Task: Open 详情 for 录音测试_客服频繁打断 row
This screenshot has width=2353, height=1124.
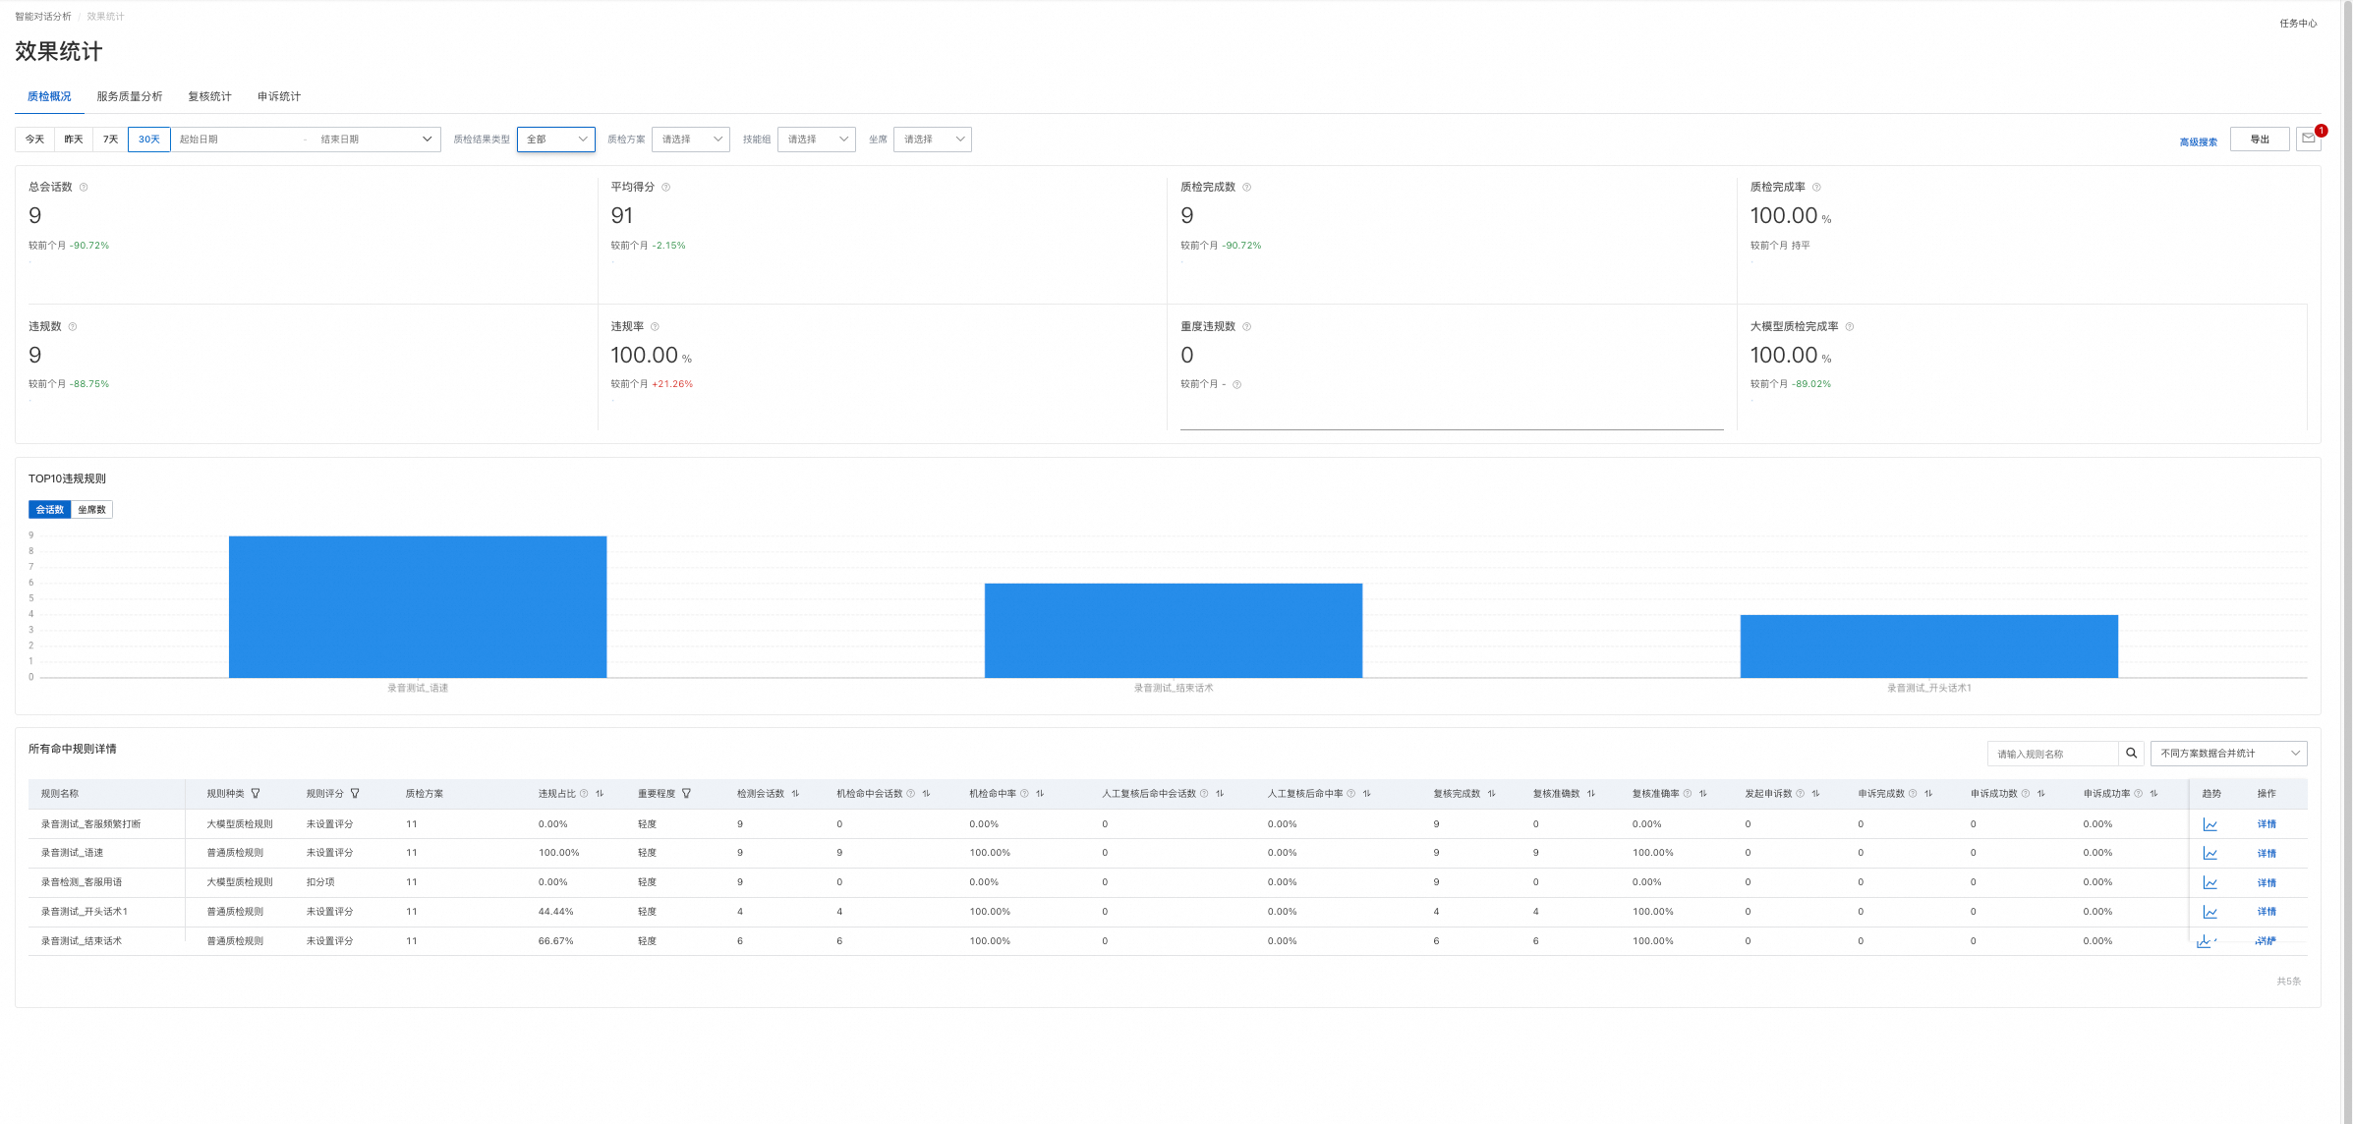Action: click(x=2267, y=824)
